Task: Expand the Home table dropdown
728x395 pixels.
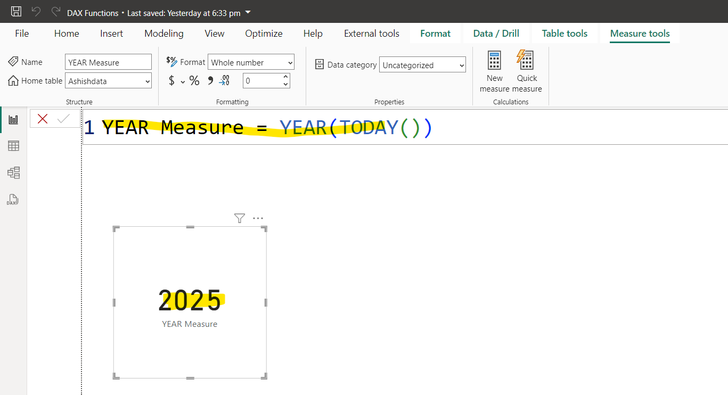Action: [x=108, y=80]
